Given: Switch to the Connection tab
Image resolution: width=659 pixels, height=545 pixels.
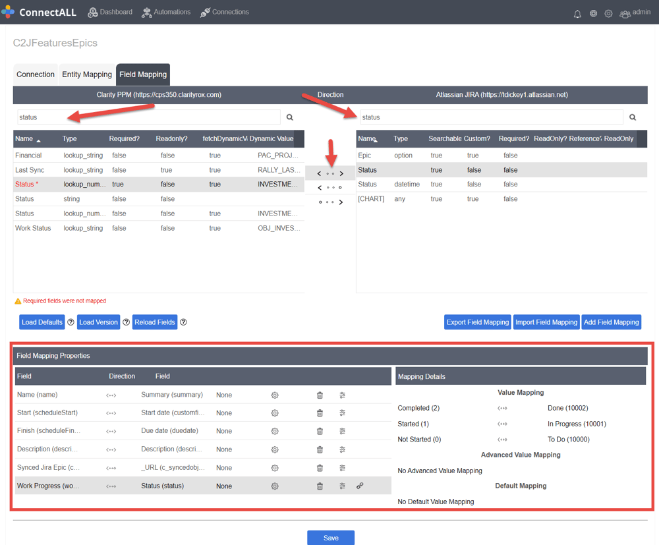Looking at the screenshot, I should [x=36, y=74].
